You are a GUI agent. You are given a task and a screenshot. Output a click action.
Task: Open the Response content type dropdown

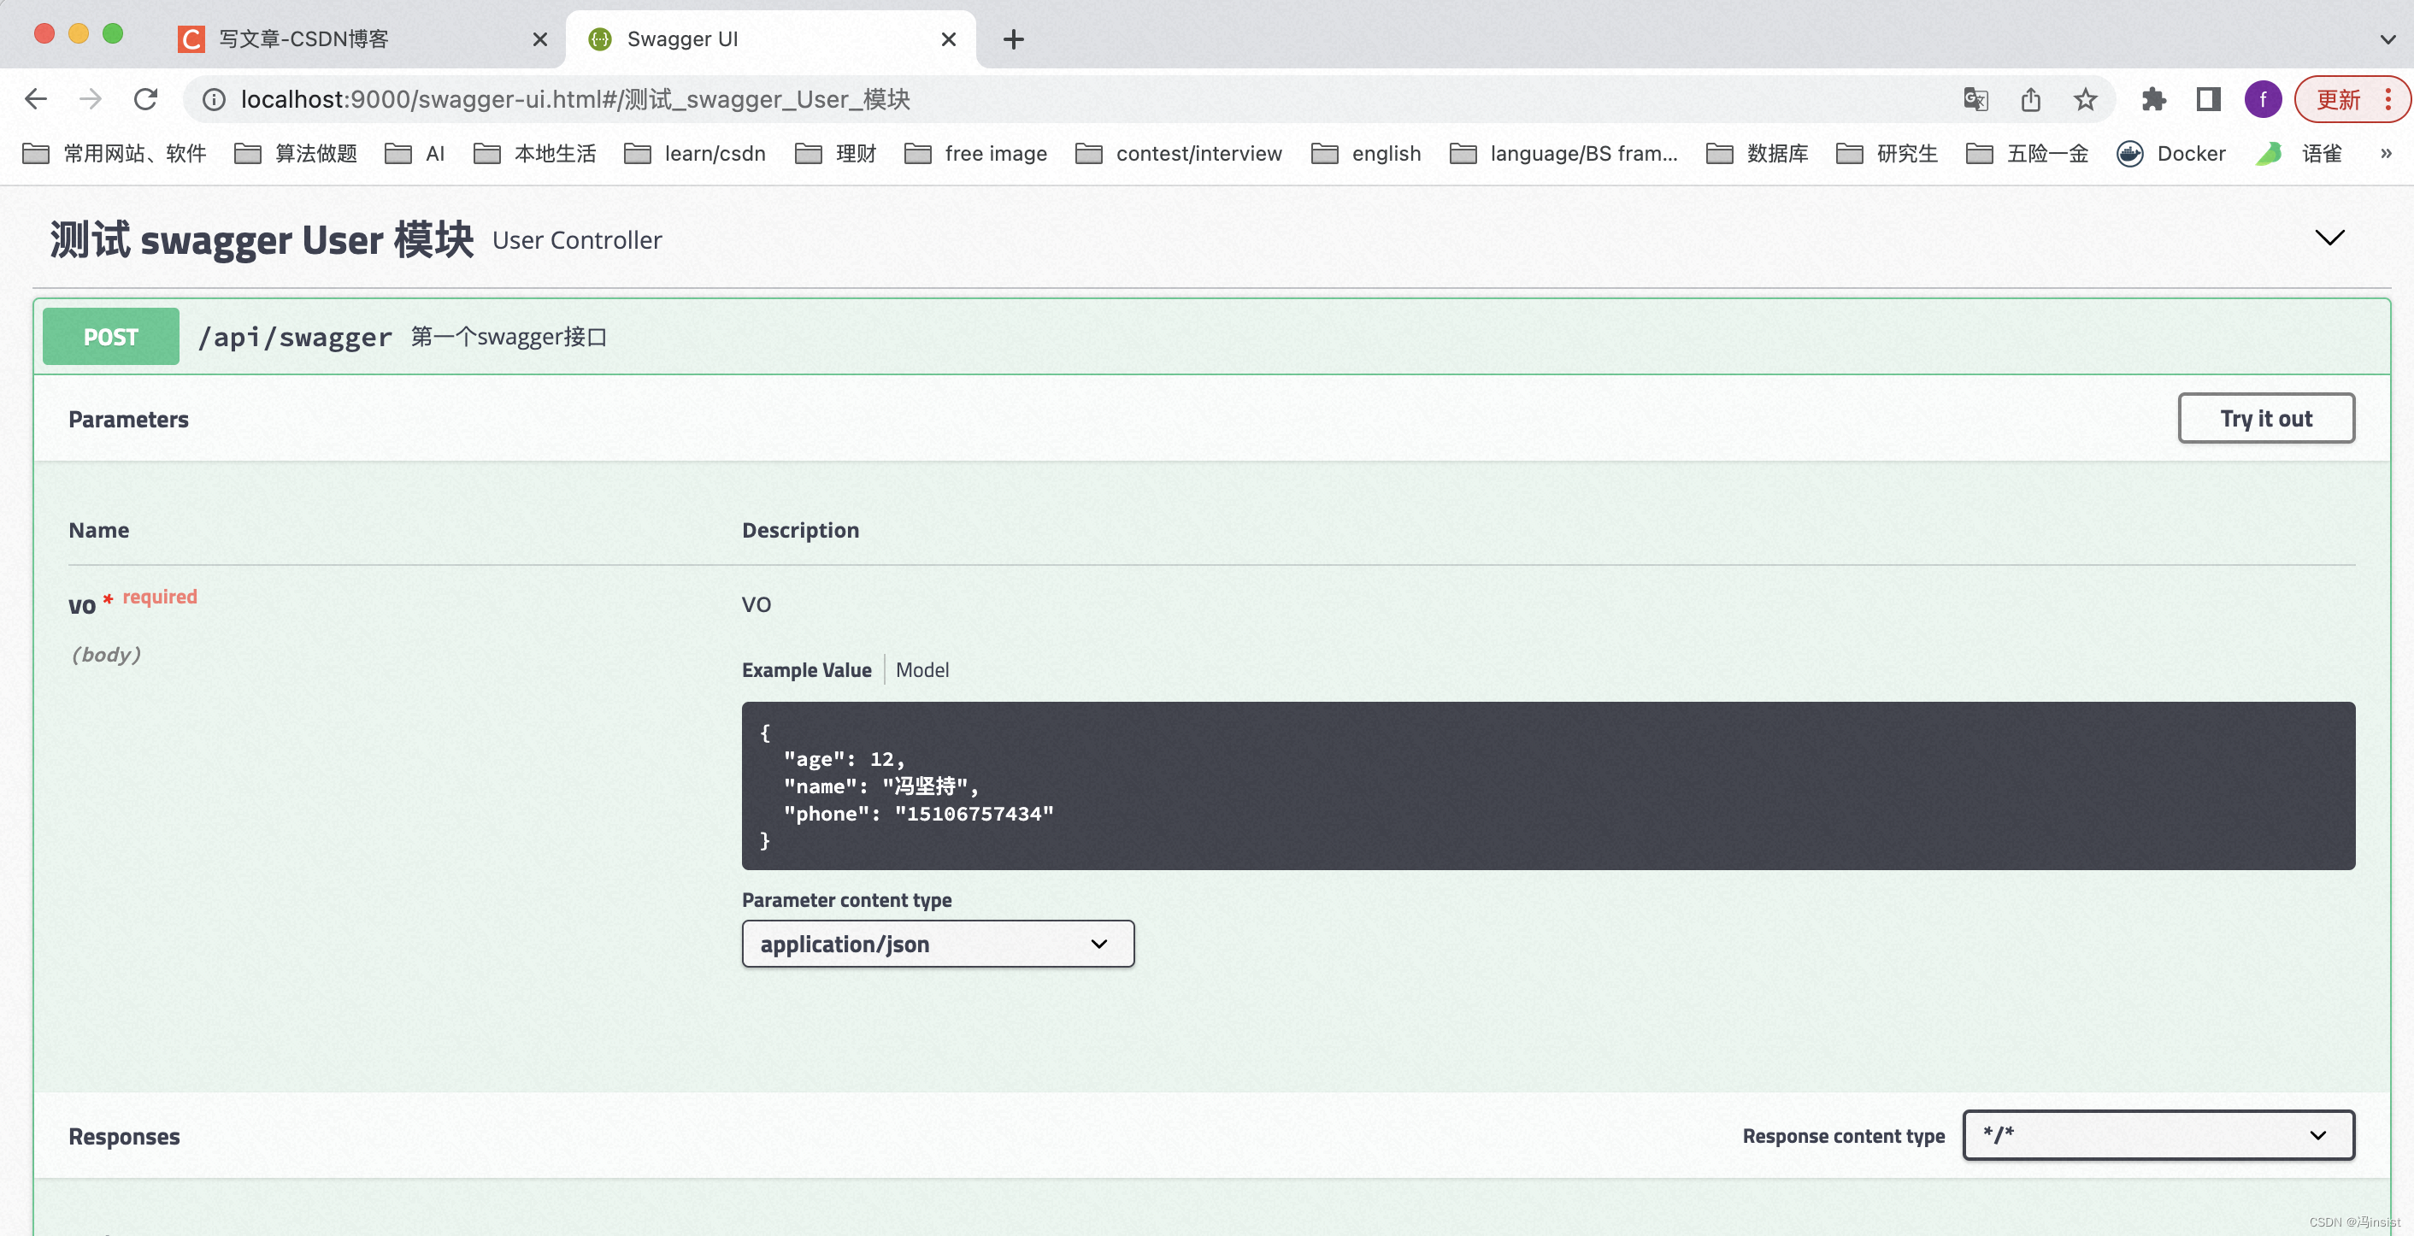click(2158, 1135)
